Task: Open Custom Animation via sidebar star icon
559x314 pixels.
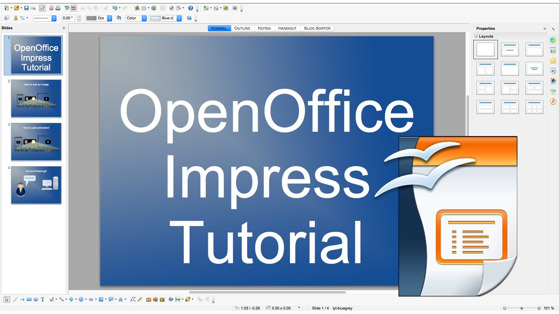Action: 553,61
